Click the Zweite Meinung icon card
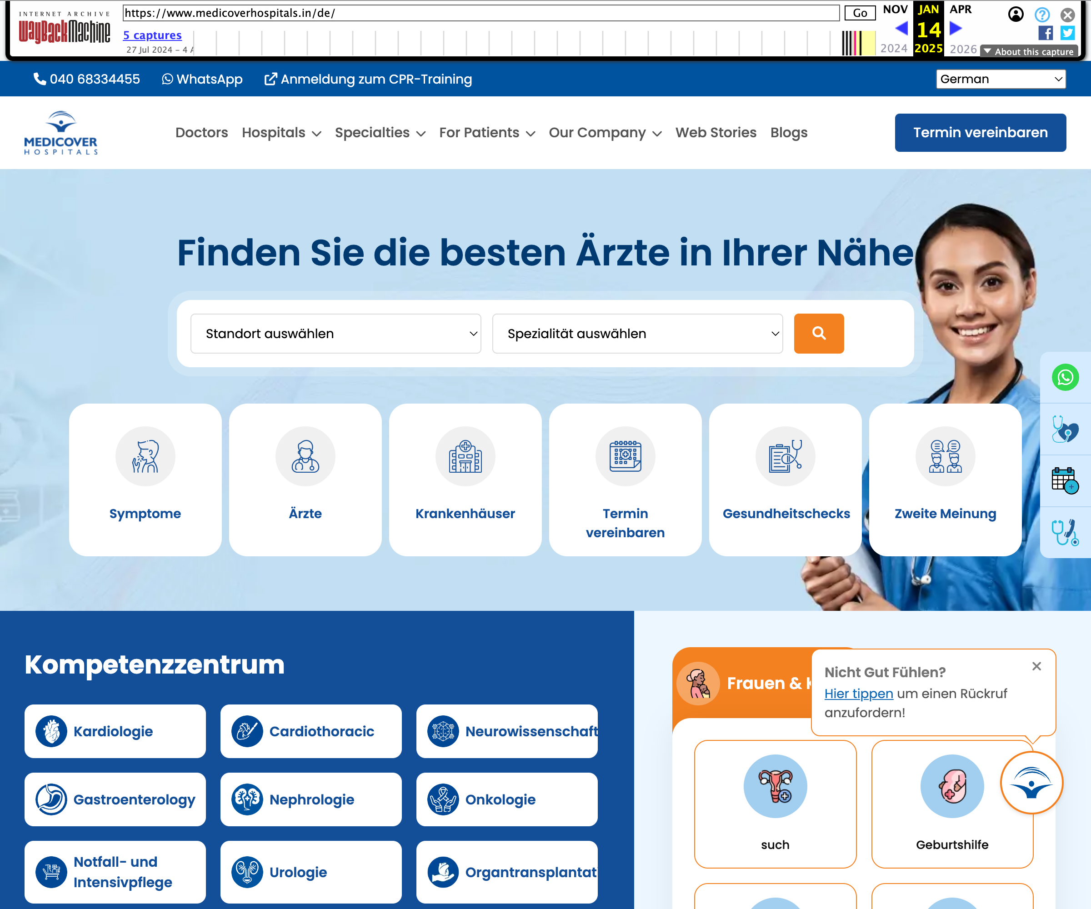 [945, 479]
